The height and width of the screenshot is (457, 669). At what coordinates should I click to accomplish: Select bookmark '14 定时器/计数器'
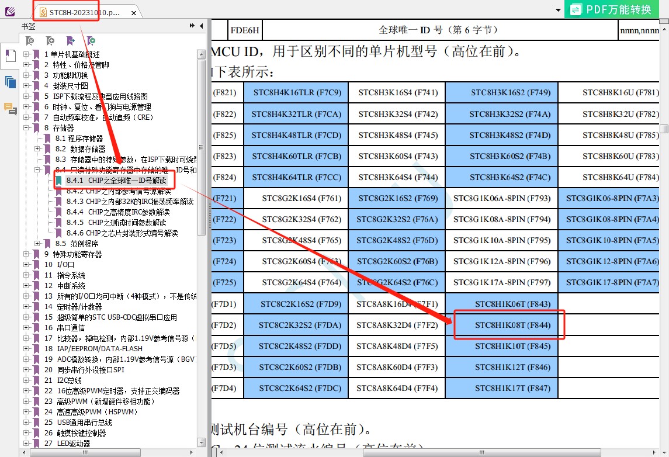[x=73, y=307]
